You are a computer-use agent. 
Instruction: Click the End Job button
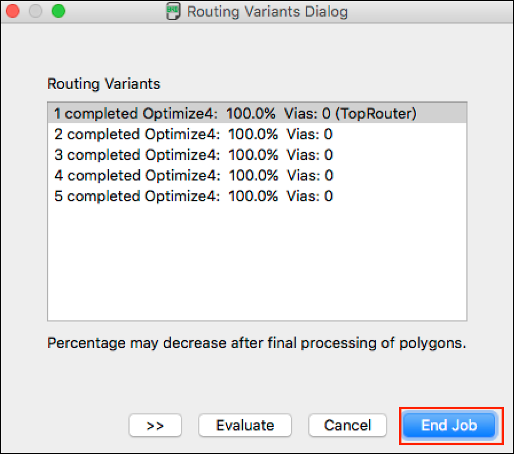(x=449, y=426)
